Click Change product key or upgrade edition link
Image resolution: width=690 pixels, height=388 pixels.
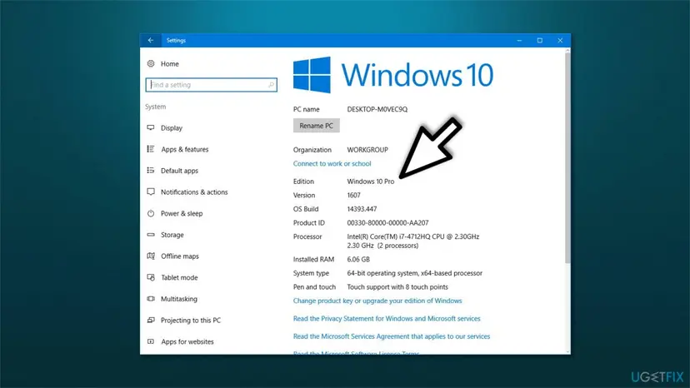377,301
